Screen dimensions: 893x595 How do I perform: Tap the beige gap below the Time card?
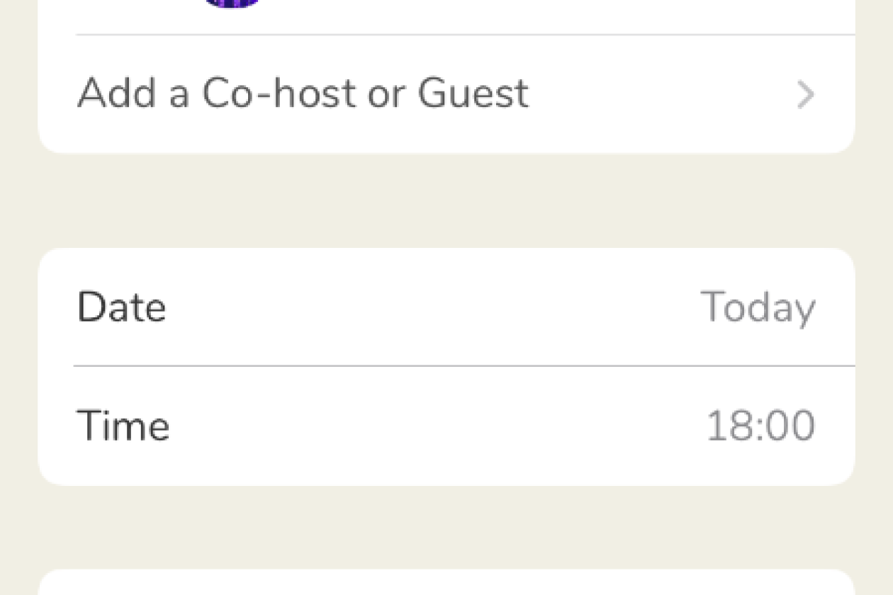coord(446,527)
